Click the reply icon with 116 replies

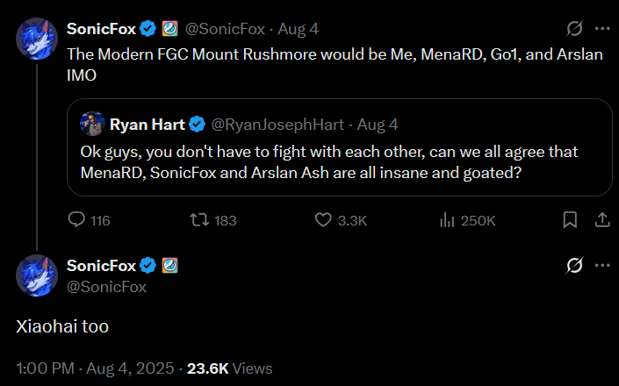[x=76, y=220]
